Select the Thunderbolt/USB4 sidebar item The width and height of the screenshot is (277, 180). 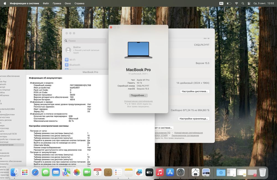tap(7, 109)
